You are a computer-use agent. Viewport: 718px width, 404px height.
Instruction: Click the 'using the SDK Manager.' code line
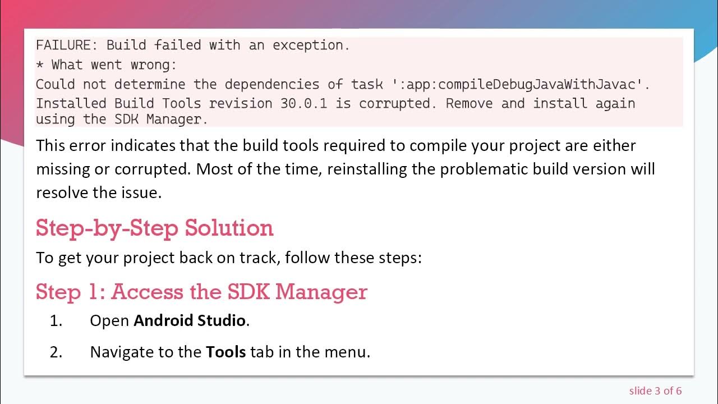[122, 119]
